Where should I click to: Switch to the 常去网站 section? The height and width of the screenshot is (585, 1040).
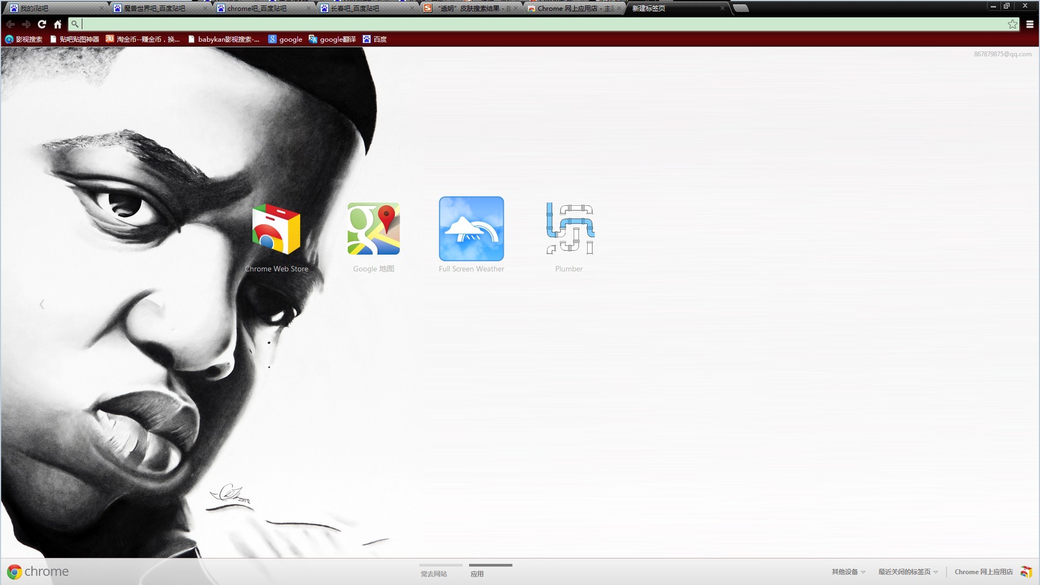coord(434,574)
